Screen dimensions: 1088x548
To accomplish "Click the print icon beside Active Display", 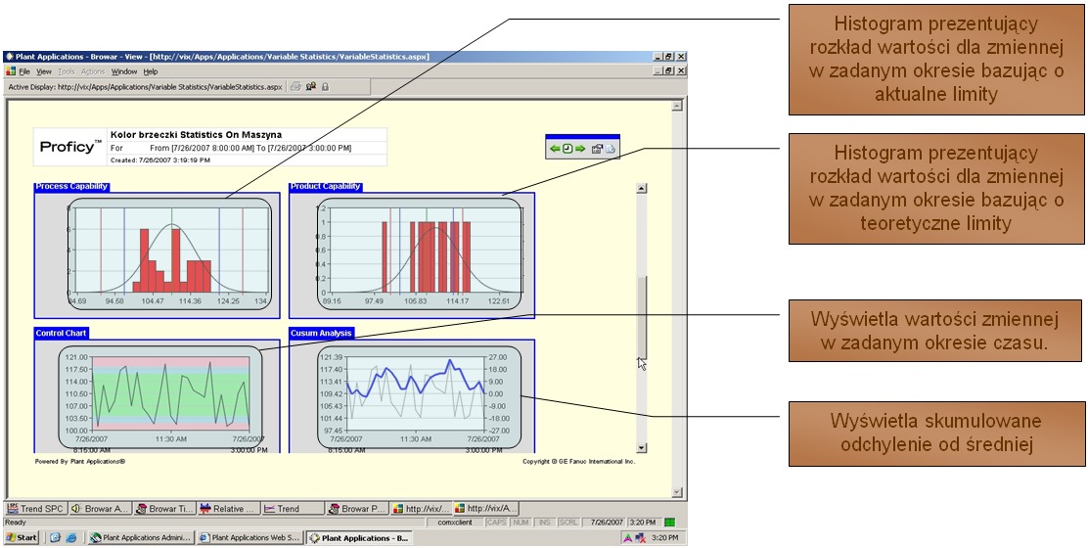I will click(x=295, y=87).
